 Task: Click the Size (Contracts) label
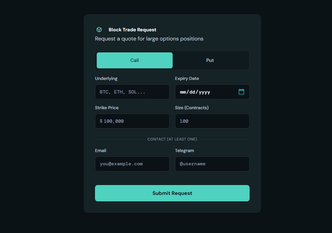click(x=192, y=108)
